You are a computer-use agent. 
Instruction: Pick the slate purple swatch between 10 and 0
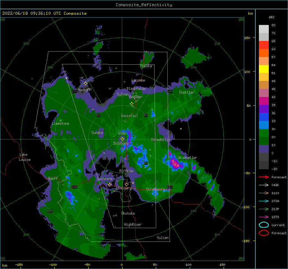click(264, 149)
